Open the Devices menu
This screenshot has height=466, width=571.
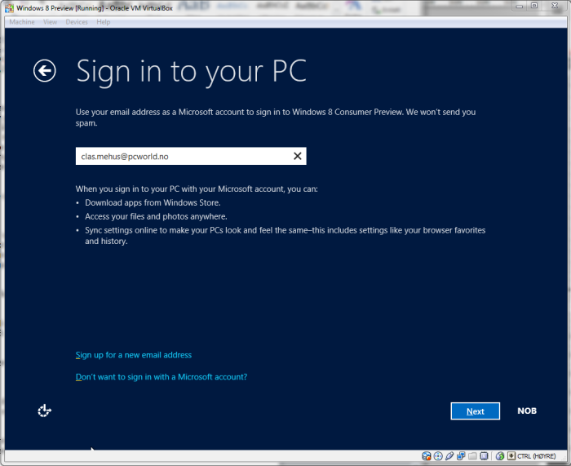[77, 22]
